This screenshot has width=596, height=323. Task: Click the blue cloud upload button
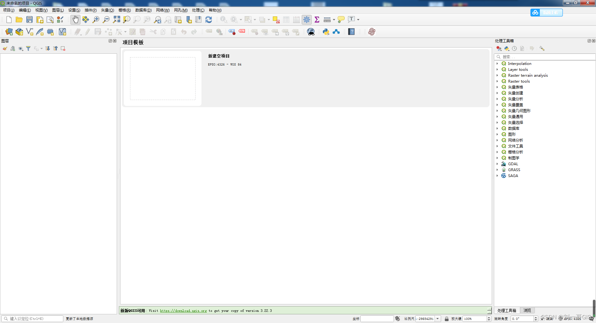click(546, 12)
